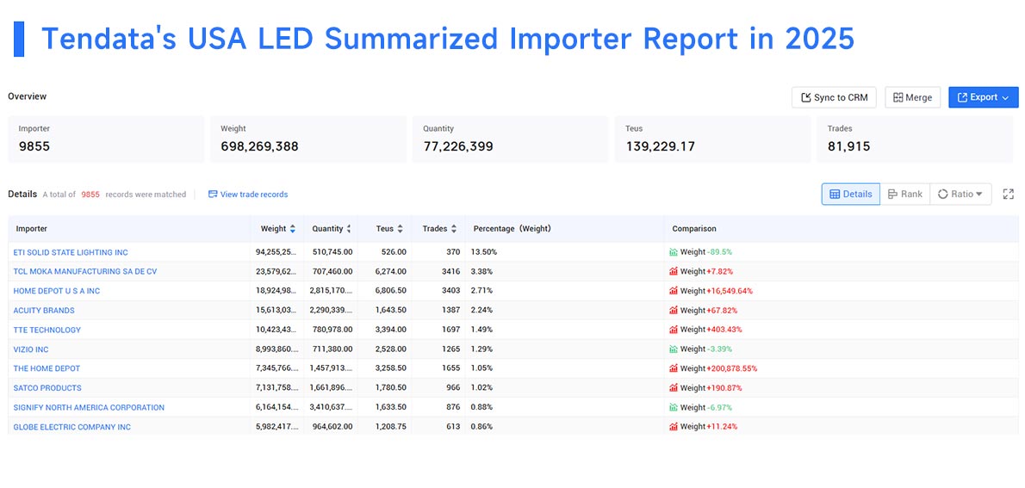Open GLOBE ELECTRIC COMPANY INC importer

(x=71, y=427)
